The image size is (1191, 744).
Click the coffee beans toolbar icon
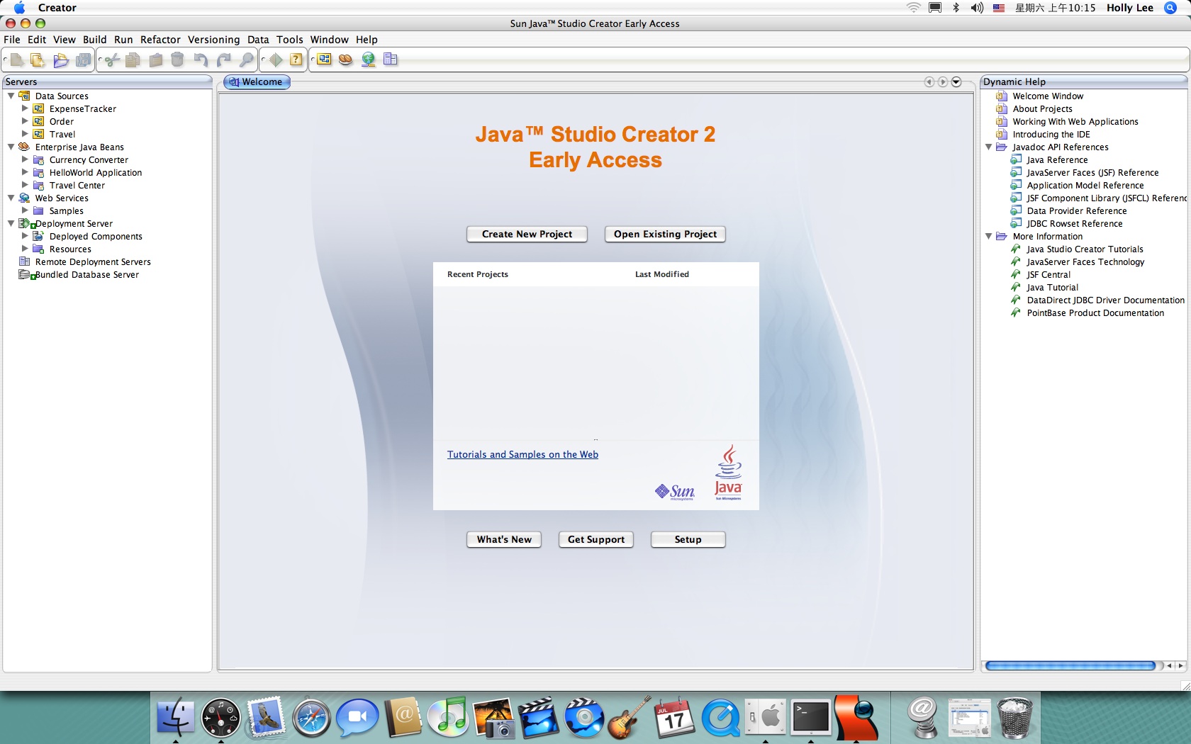(345, 60)
